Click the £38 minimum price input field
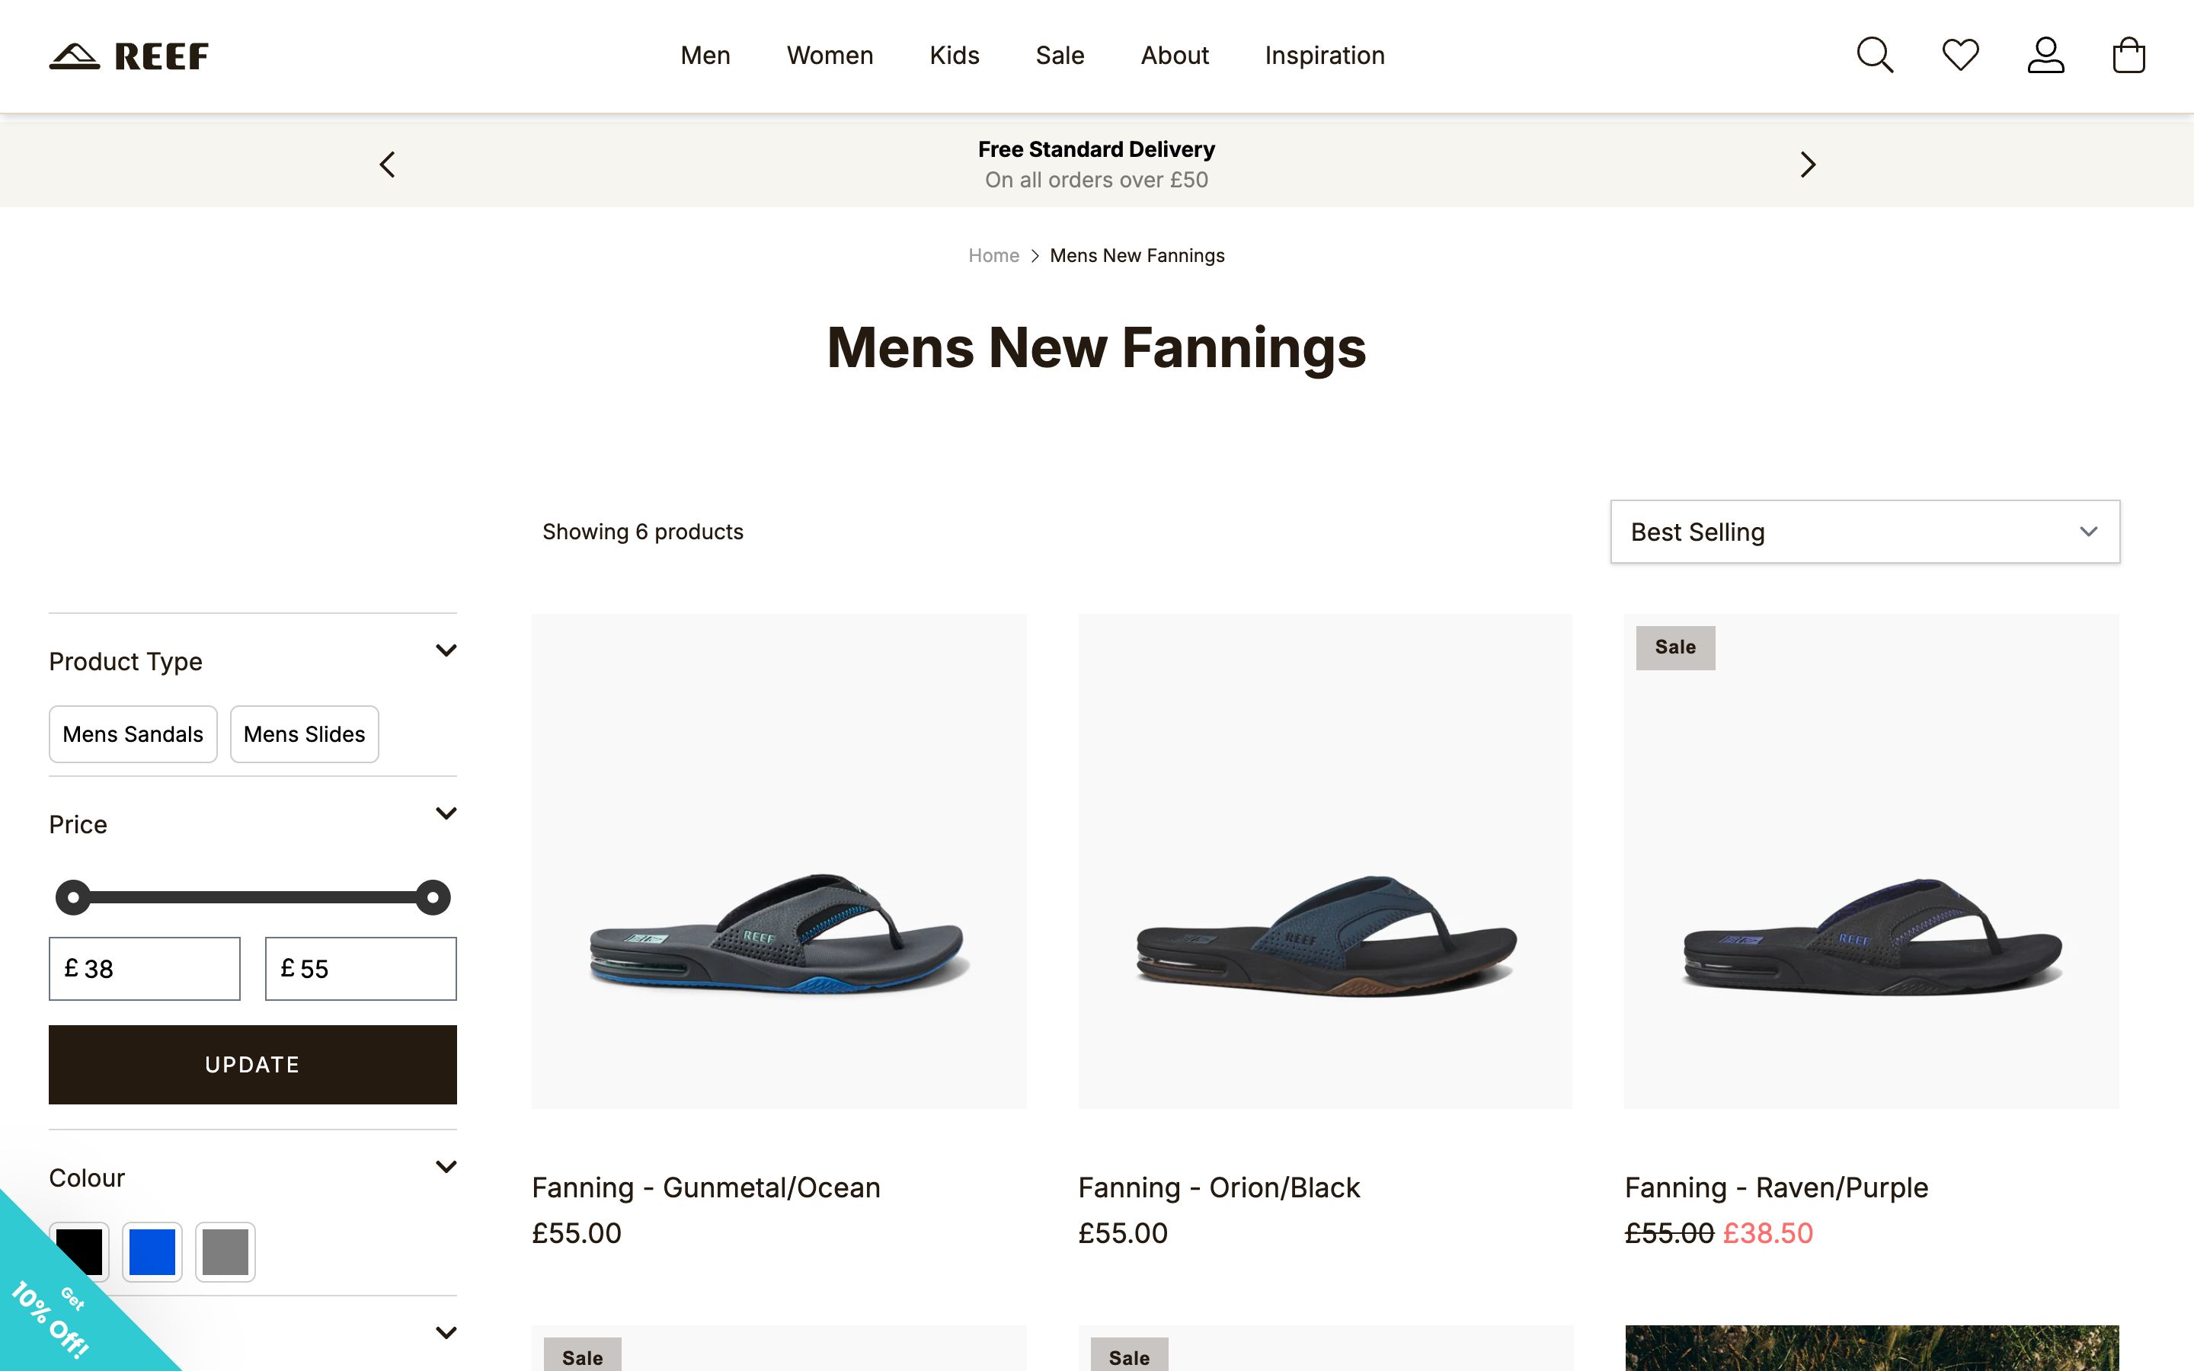2194x1371 pixels. pyautogui.click(x=144, y=968)
